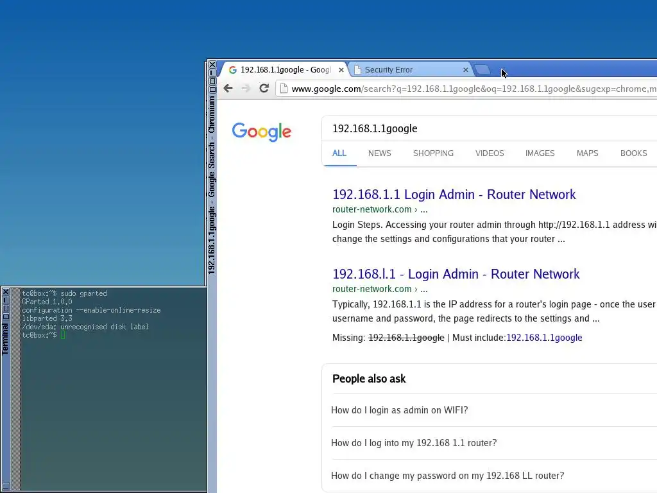Viewport: 657px width, 493px height.
Task: Click the Terminal prompt cursor
Action: coord(63,335)
